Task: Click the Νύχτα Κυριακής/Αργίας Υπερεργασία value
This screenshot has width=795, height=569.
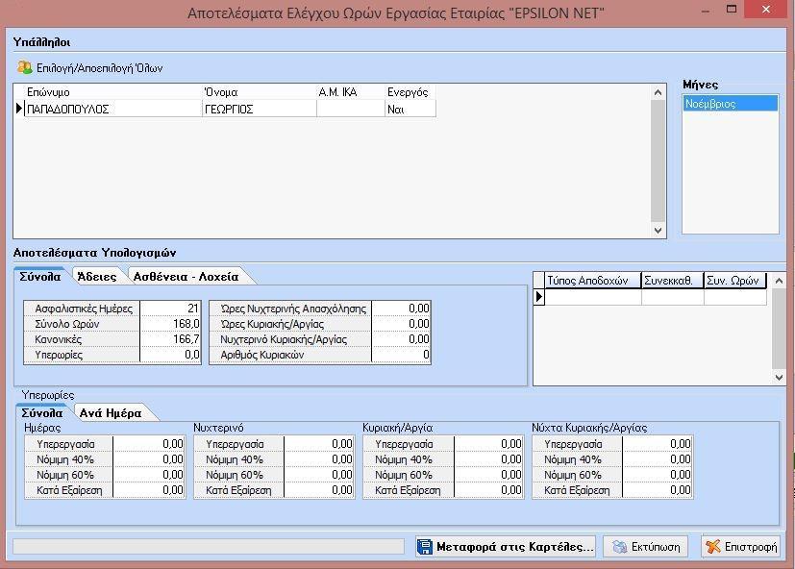Action: point(658,444)
